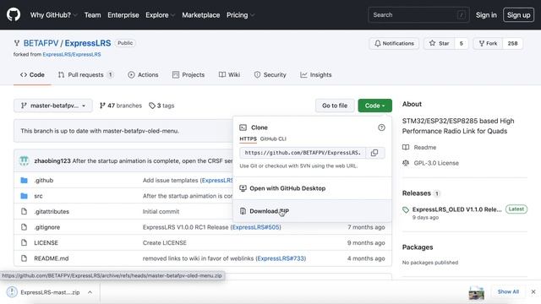Switch to the Actions tab
Image resolution: width=541 pixels, height=304 pixels.
(x=143, y=75)
